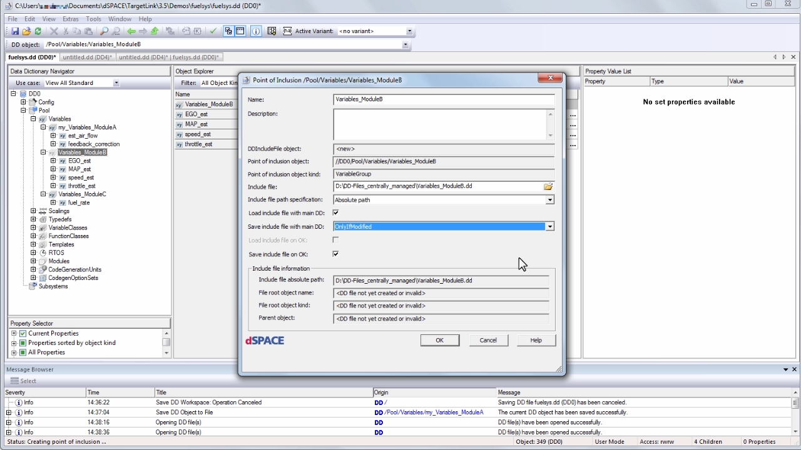
Task: Click Help in Point of Inclusion dialog
Action: [536, 340]
